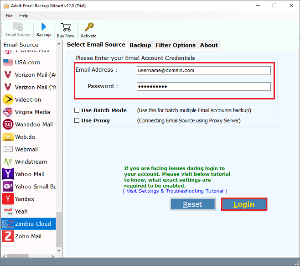This screenshot has width=300, height=266.
Task: Click the Zoho Mail red Z icon
Action: tap(8, 236)
